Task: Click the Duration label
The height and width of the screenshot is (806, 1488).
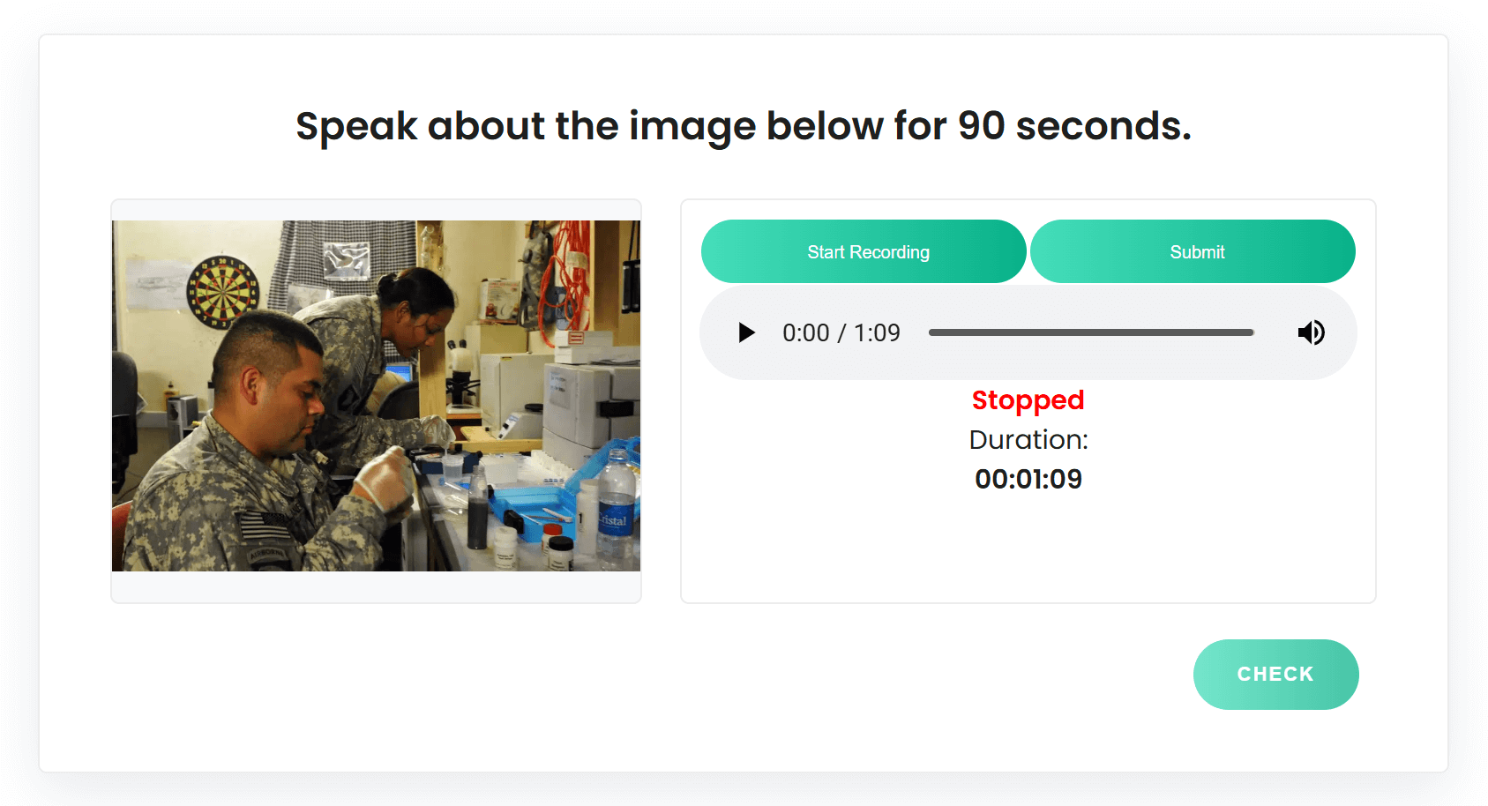Action: click(x=1028, y=439)
